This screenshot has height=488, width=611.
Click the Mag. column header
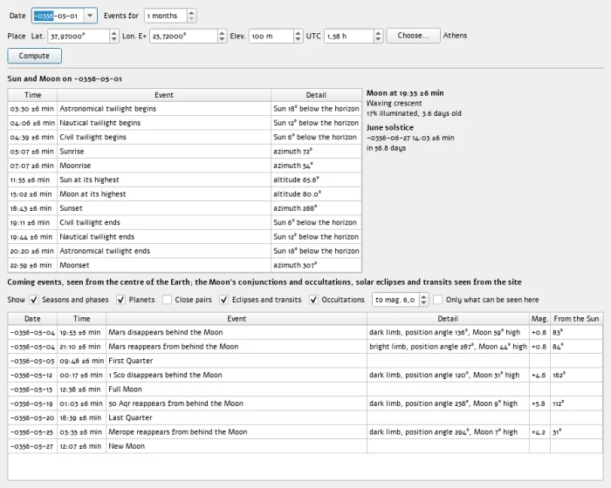pos(539,319)
